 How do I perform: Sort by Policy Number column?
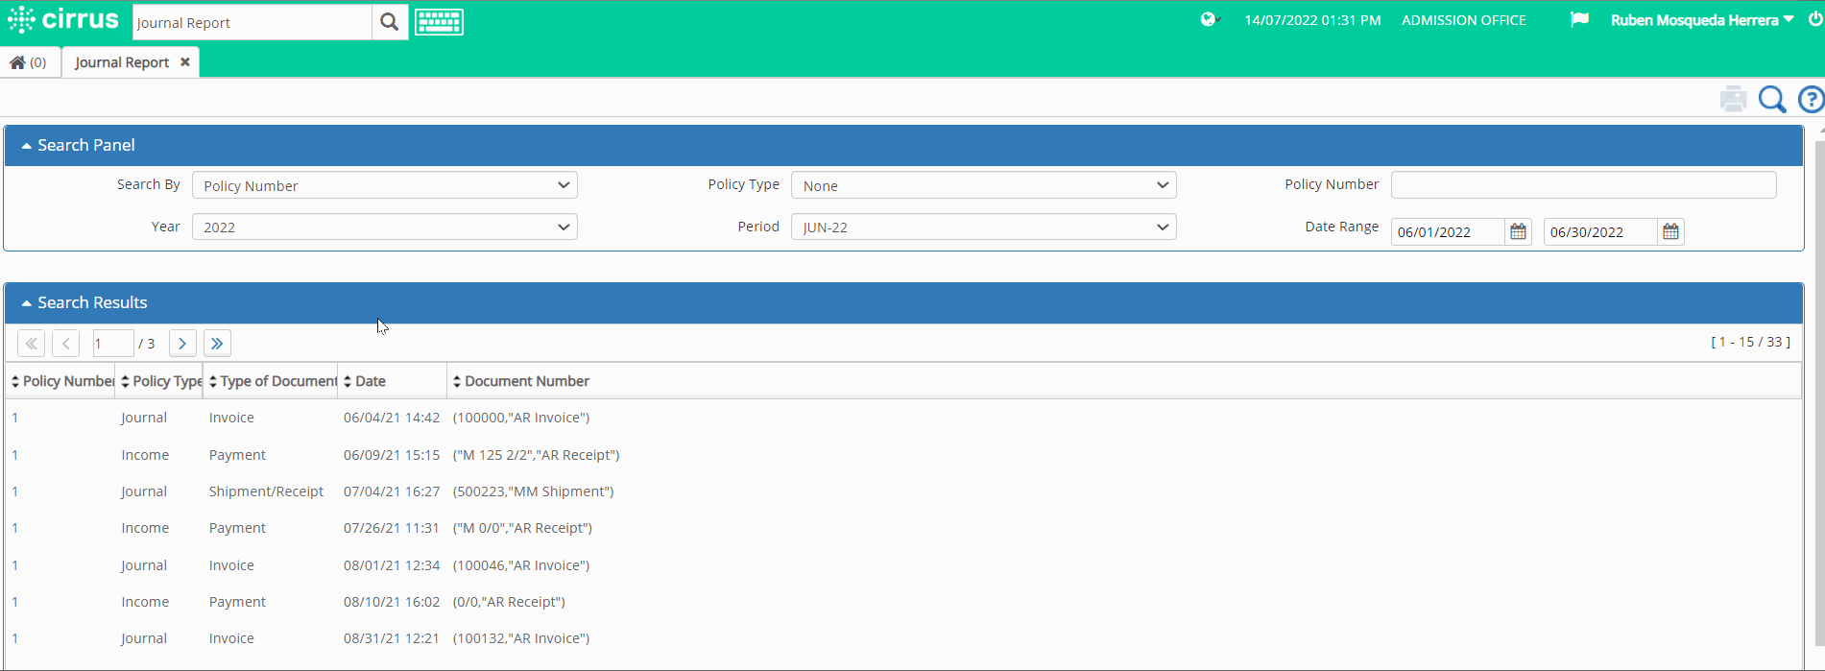[60, 381]
